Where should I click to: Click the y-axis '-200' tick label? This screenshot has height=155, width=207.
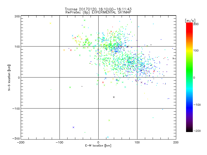16,138
